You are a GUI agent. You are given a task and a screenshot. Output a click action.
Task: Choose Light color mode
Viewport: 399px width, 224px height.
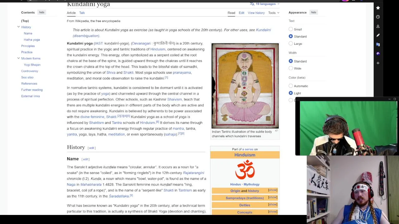pyautogui.click(x=291, y=93)
